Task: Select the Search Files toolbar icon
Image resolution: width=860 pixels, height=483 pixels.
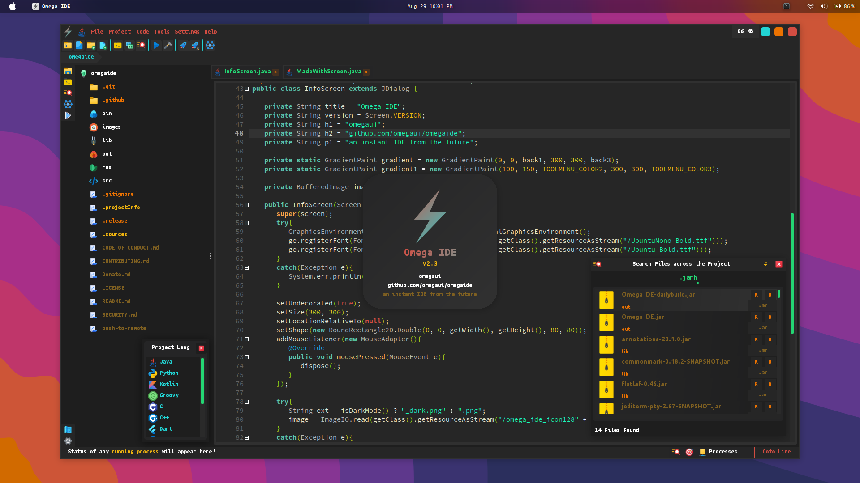Action: pos(141,45)
